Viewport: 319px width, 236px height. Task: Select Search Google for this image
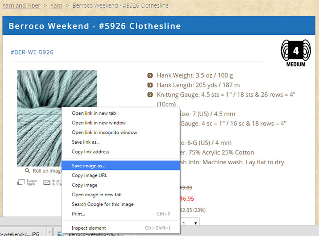[121, 204]
